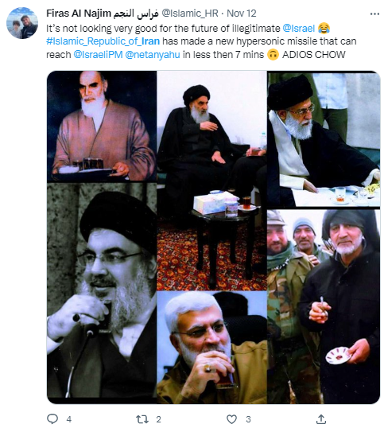
Task: Open the black-and-white photo at microphone
Action: (x=102, y=290)
